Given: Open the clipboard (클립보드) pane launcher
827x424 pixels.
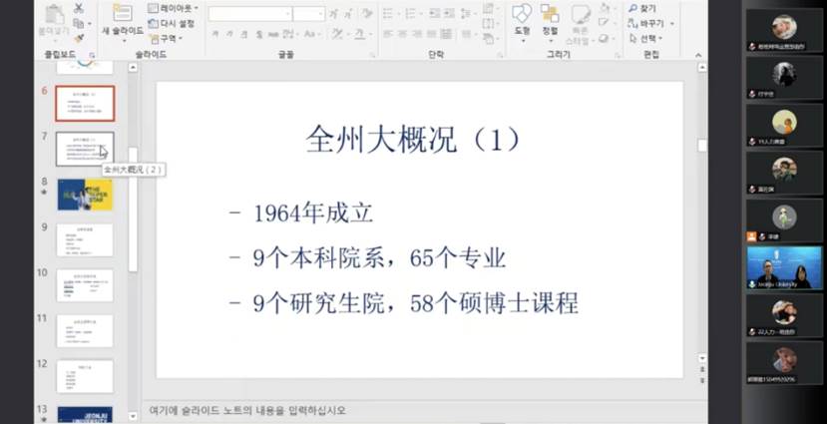Looking at the screenshot, I should (x=92, y=54).
